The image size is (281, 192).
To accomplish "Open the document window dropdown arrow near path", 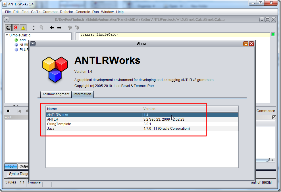I will (x=7, y=20).
